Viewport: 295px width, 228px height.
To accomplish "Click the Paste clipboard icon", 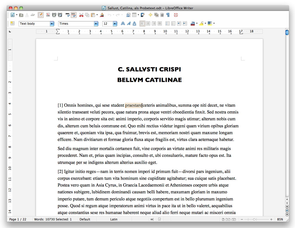I will [x=93, y=15].
